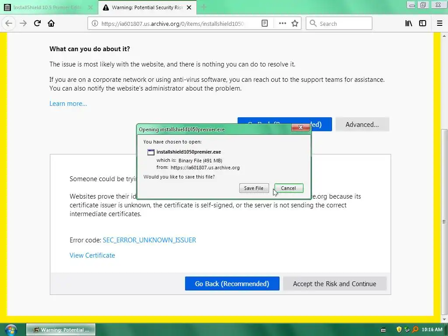Select Firefox Warning taskbar button

coord(61,330)
